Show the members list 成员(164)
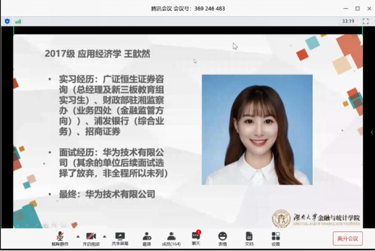Image resolution: width=375 pixels, height=251 pixels. click(x=171, y=239)
